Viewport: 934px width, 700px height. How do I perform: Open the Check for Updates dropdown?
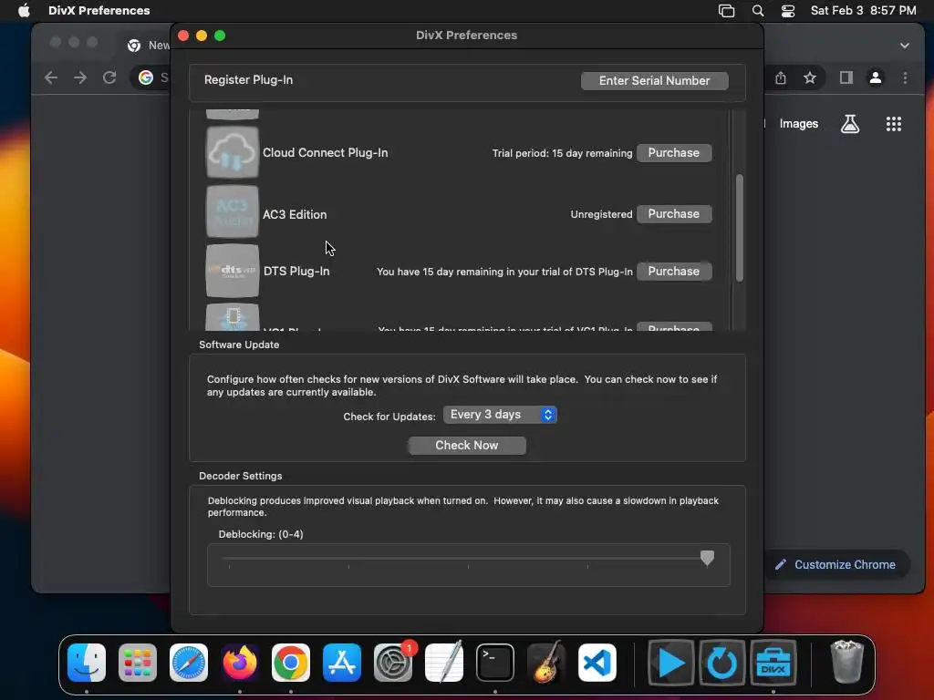click(x=500, y=415)
